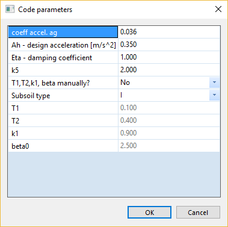Image resolution: width=228 pixels, height=227 pixels.
Task: Edit the Ah design acceleration value 0.350
Action: (169, 45)
